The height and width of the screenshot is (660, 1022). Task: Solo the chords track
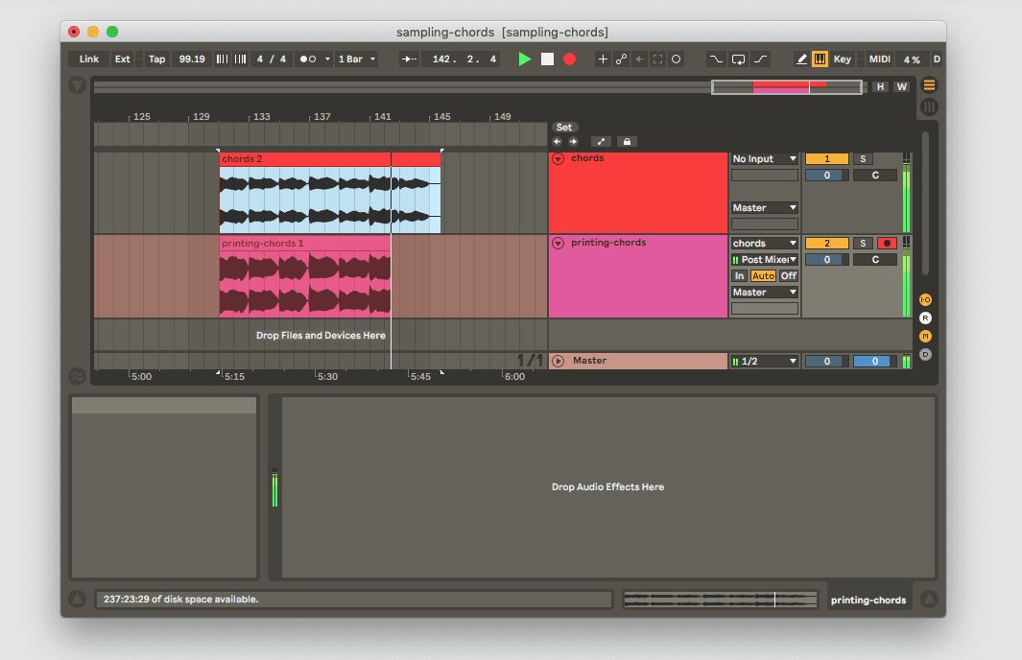[x=862, y=158]
